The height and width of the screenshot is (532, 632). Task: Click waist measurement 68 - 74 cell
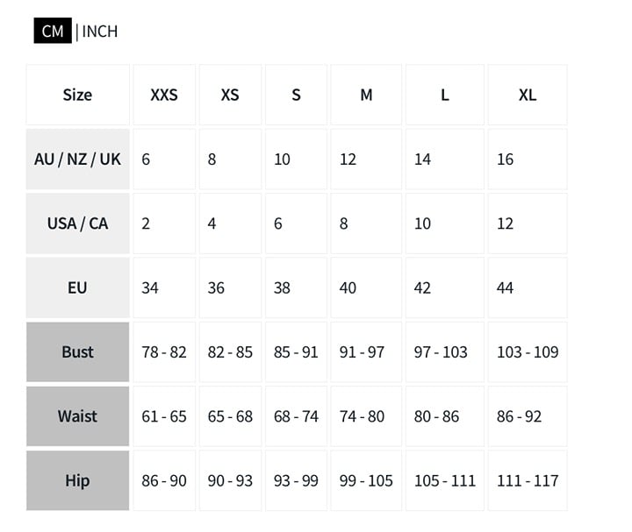pyautogui.click(x=297, y=416)
